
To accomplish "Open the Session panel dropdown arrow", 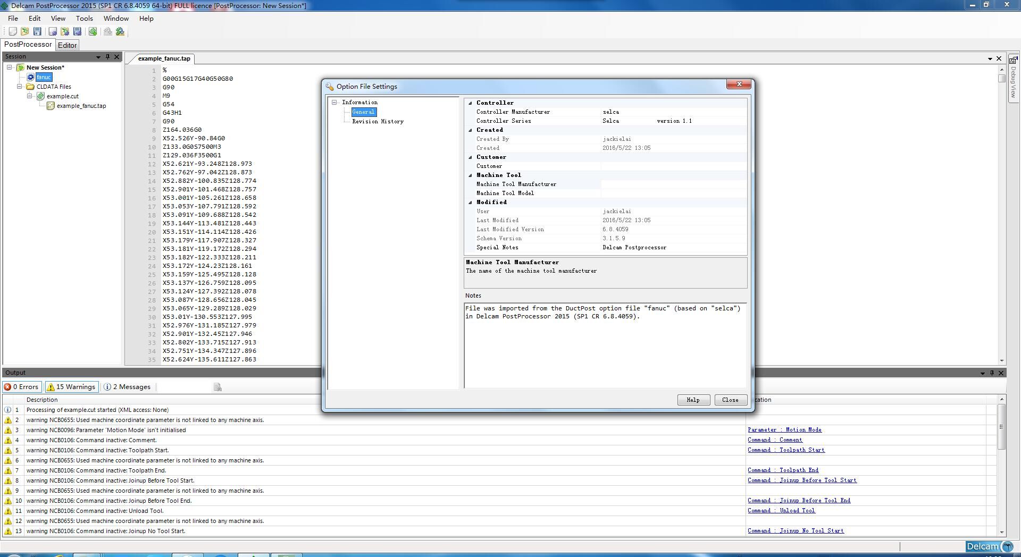I will 98,57.
